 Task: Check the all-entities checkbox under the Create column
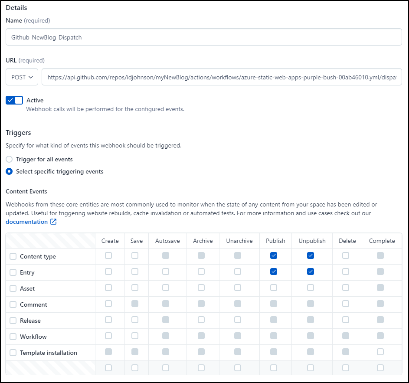108,368
